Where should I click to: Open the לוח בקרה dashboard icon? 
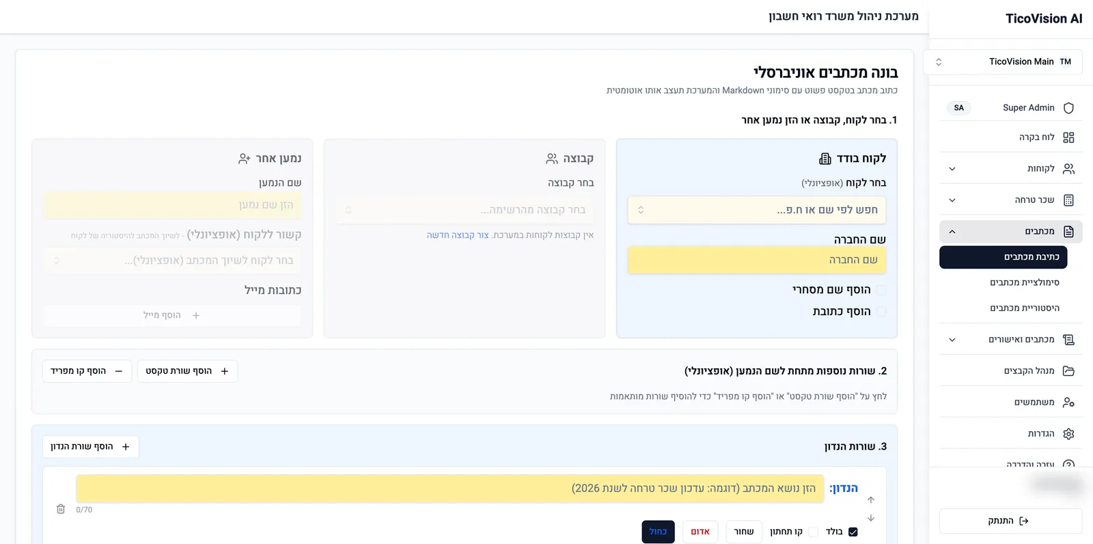tap(1068, 137)
